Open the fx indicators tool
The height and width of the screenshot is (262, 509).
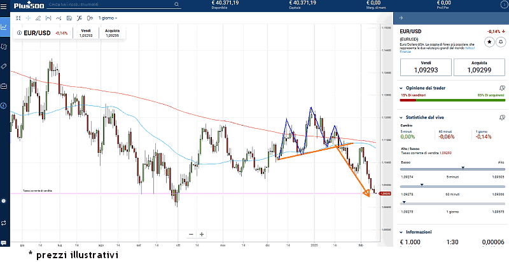(78, 18)
